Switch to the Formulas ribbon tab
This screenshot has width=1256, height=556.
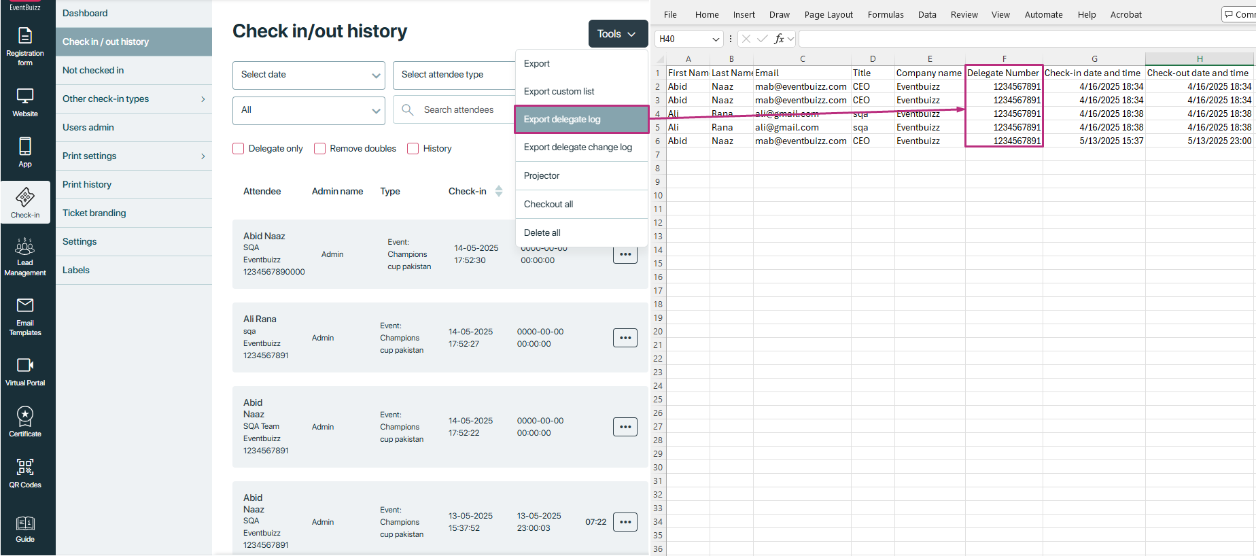tap(885, 14)
